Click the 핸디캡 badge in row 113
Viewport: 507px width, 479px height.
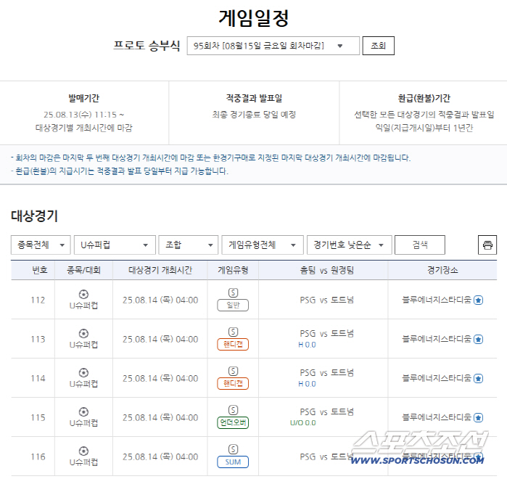point(233,345)
